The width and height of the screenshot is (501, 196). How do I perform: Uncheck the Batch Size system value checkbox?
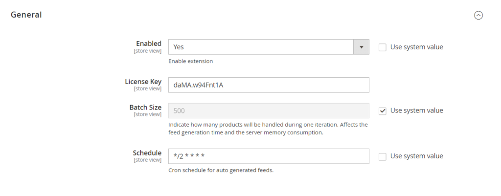point(383,111)
